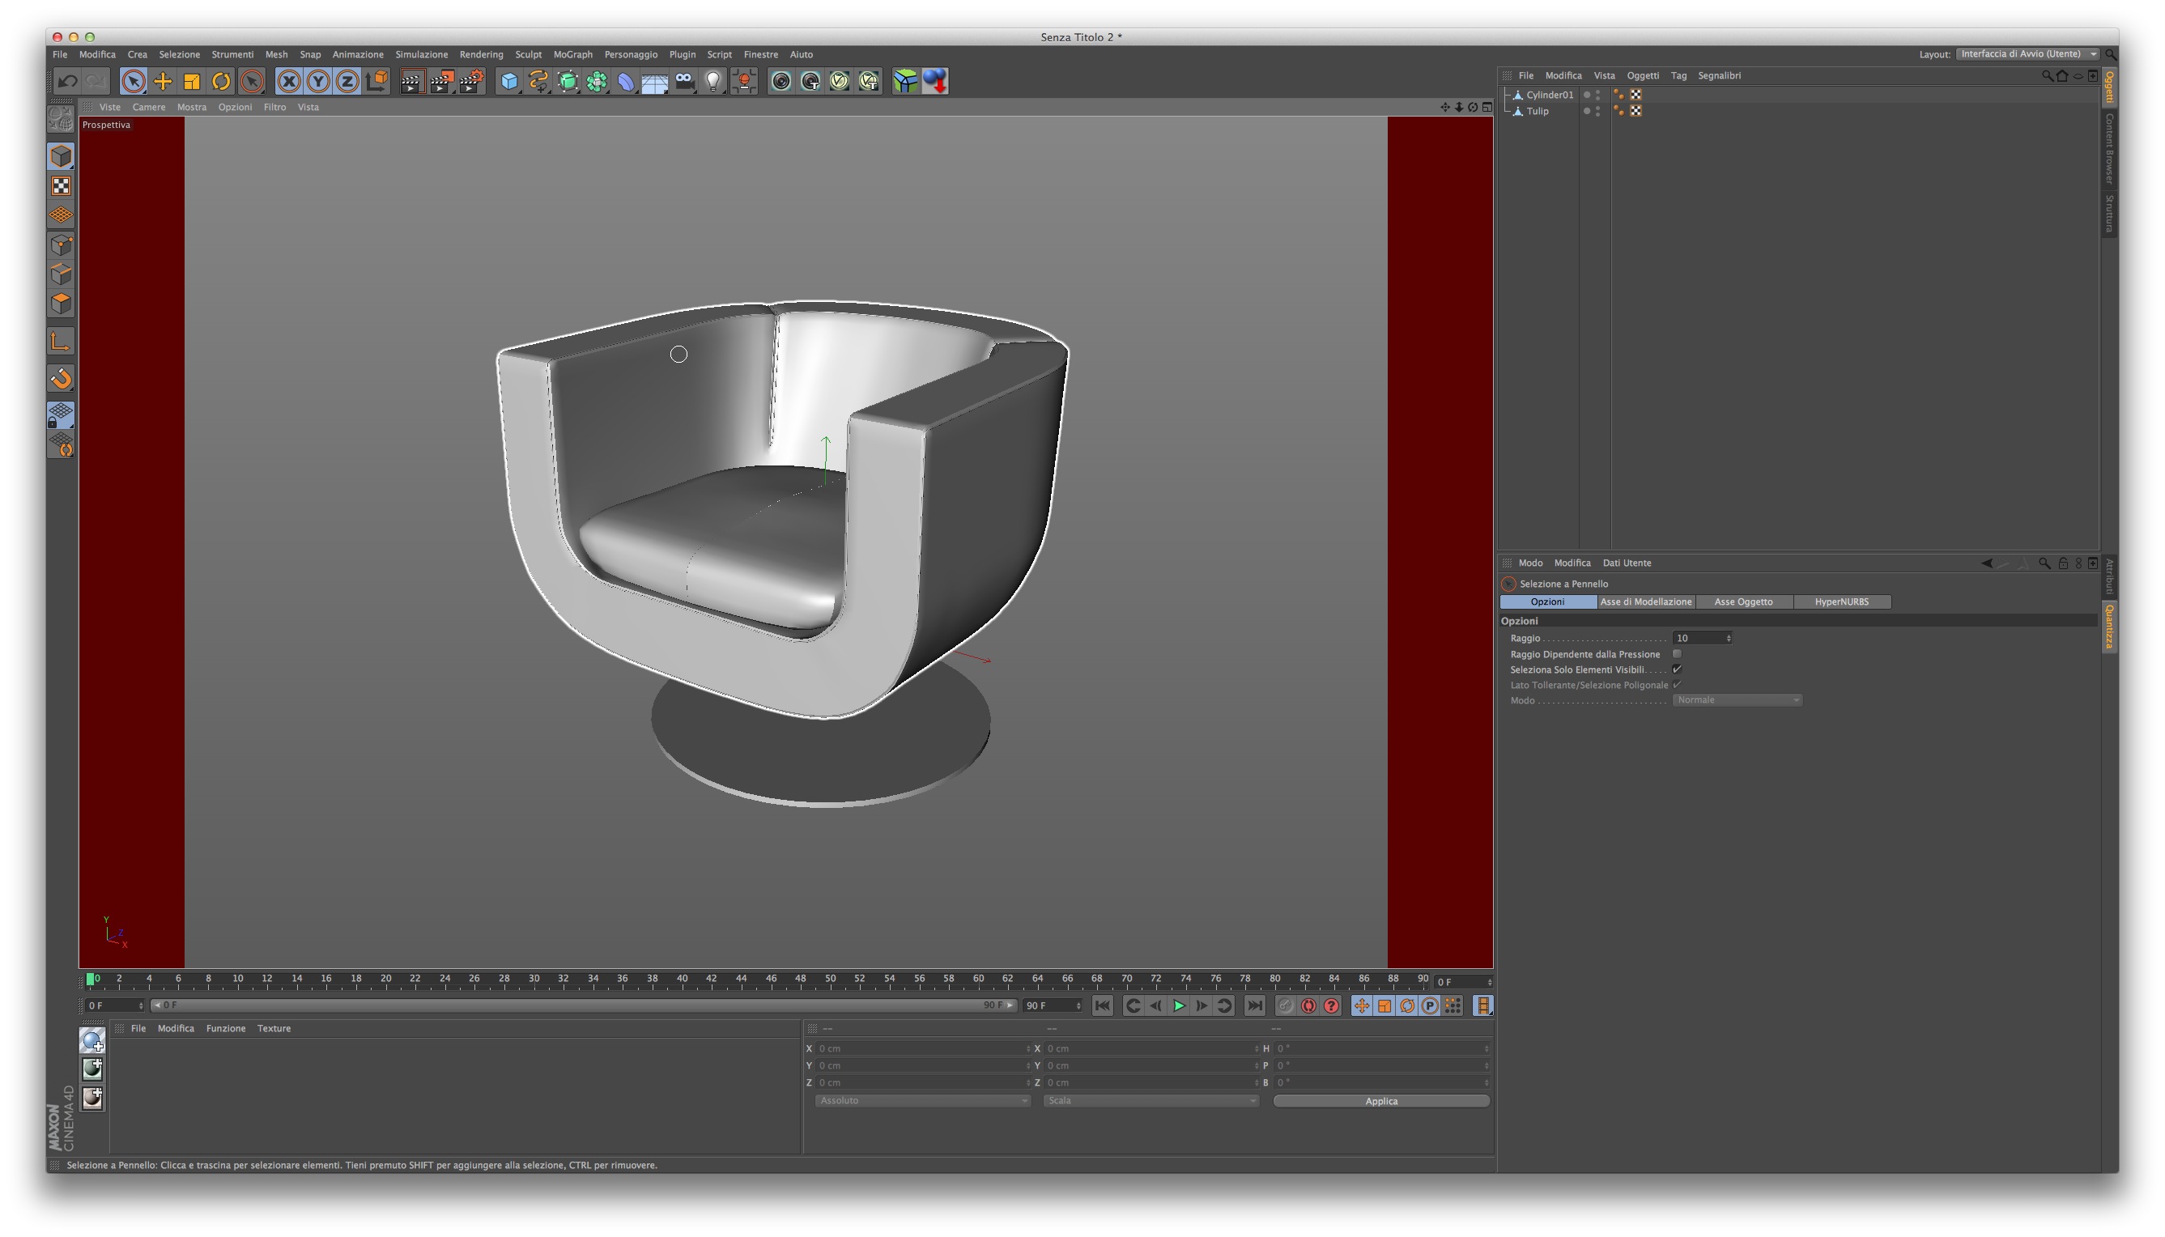Add a Cube primitive object
Image resolution: width=2165 pixels, height=1237 pixels.
point(509,82)
